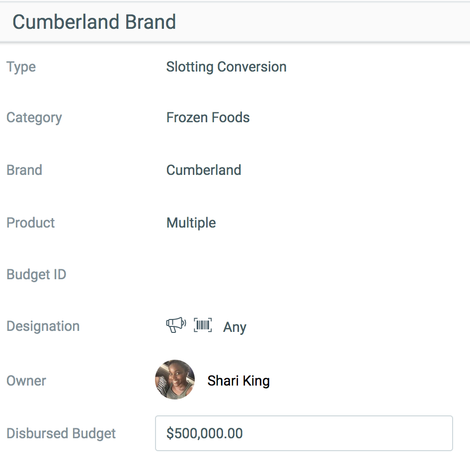Click the Multiple product value

[191, 223]
